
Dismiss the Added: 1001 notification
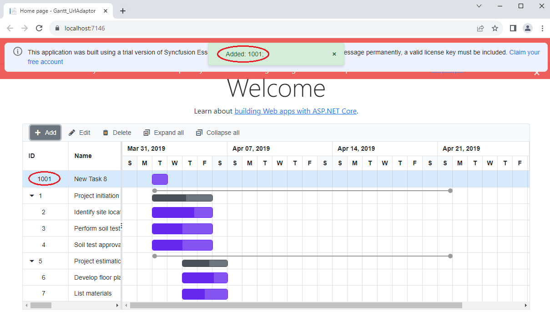point(334,54)
